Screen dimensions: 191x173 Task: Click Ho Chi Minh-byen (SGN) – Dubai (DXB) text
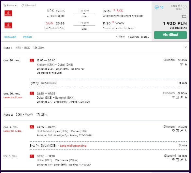point(62,131)
